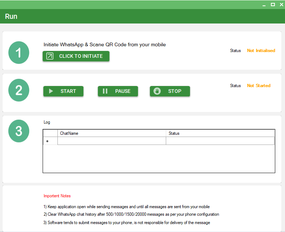
Task: Click the log grid's top-left corner cell
Action: pyautogui.click(x=50, y=133)
